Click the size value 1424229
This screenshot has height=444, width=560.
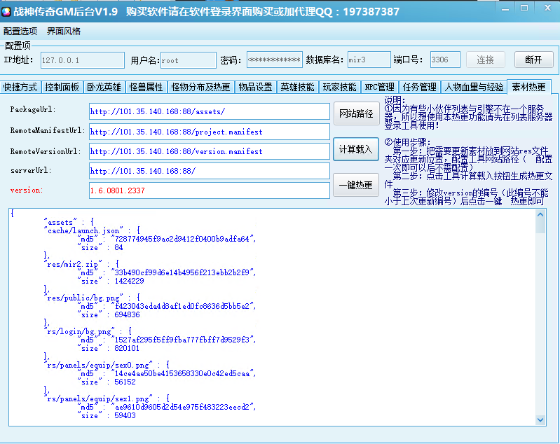[x=129, y=282]
